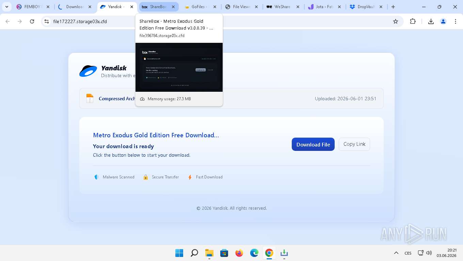Switch to the File Viewer tab
Image resolution: width=463 pixels, height=261 pixels.
tap(242, 7)
